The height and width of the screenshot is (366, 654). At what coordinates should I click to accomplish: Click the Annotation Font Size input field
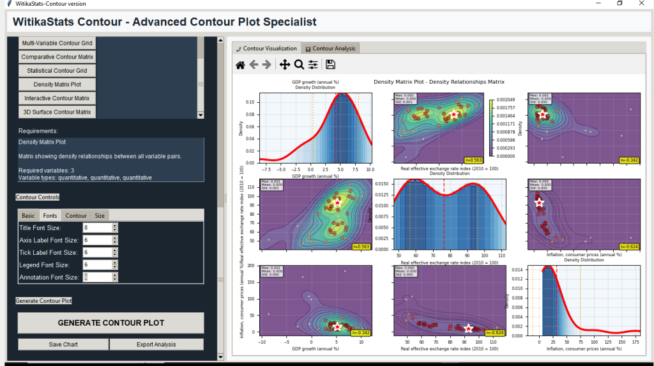(97, 277)
